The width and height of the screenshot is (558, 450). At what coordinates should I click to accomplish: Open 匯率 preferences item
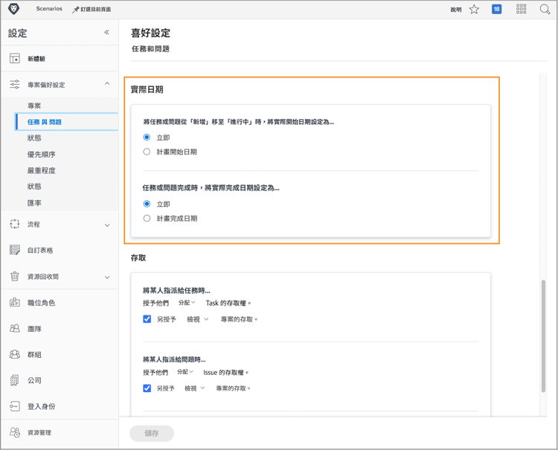pos(34,203)
